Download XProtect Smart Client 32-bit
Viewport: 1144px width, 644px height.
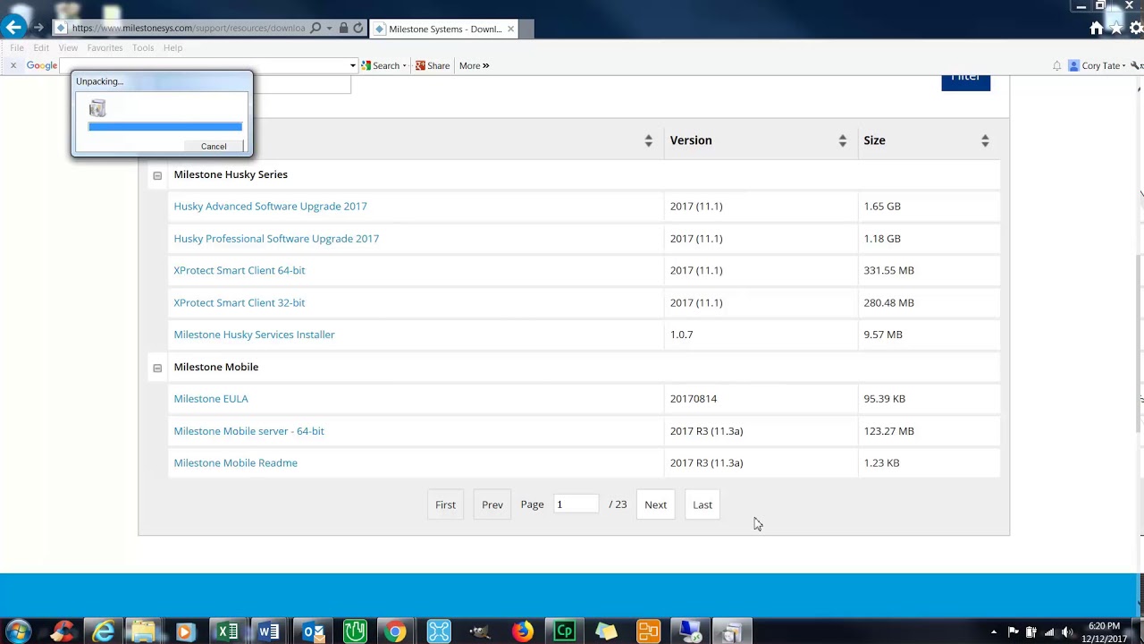[240, 302]
